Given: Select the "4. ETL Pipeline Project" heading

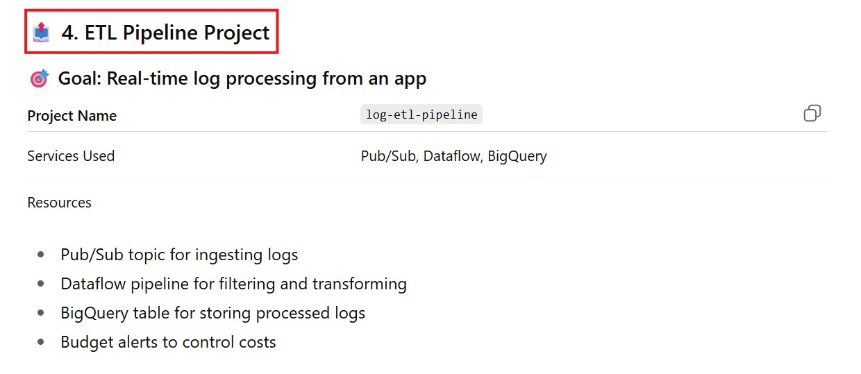Looking at the screenshot, I should 165,33.
